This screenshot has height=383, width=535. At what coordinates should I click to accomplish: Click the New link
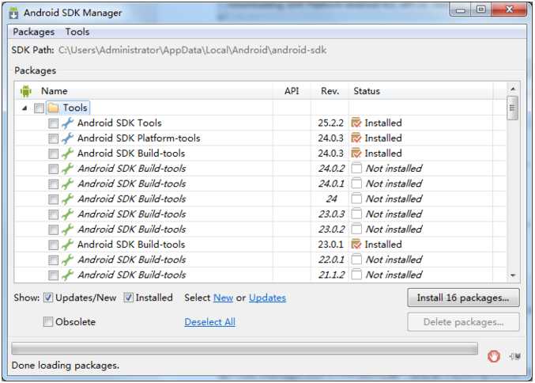pos(223,298)
